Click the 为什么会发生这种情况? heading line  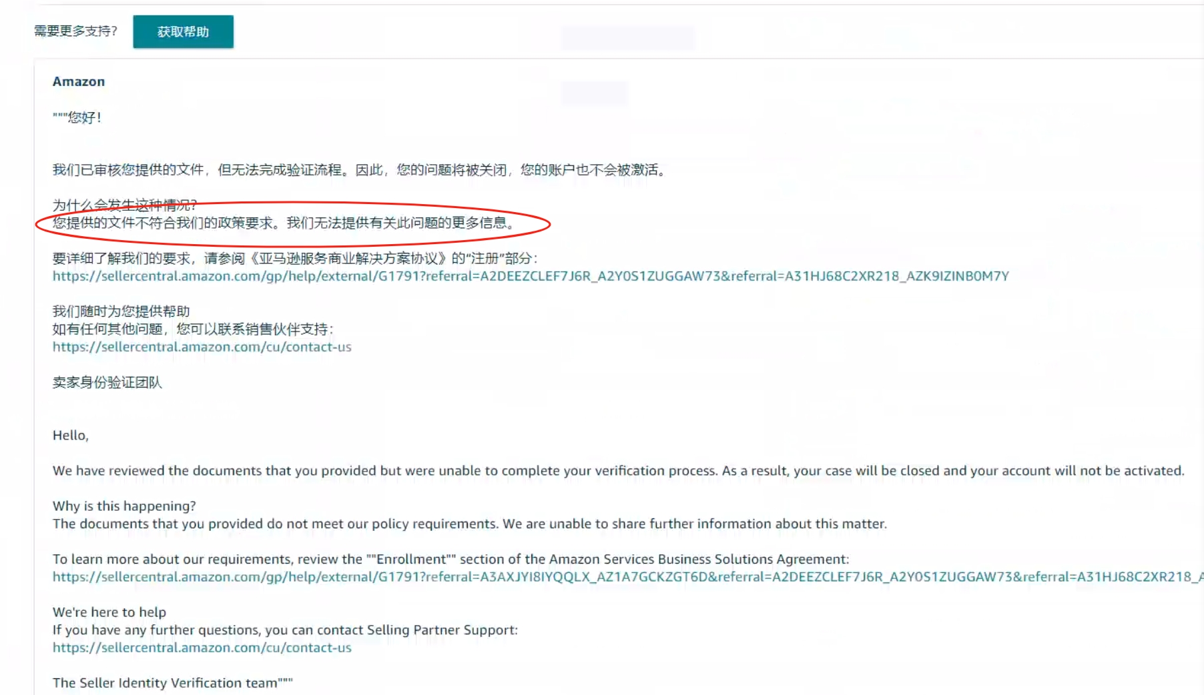pos(125,205)
